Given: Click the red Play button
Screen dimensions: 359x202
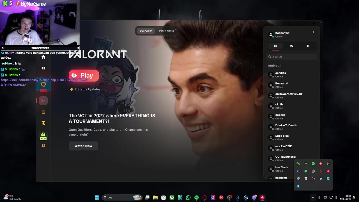Looking at the screenshot, I should pos(84,75).
